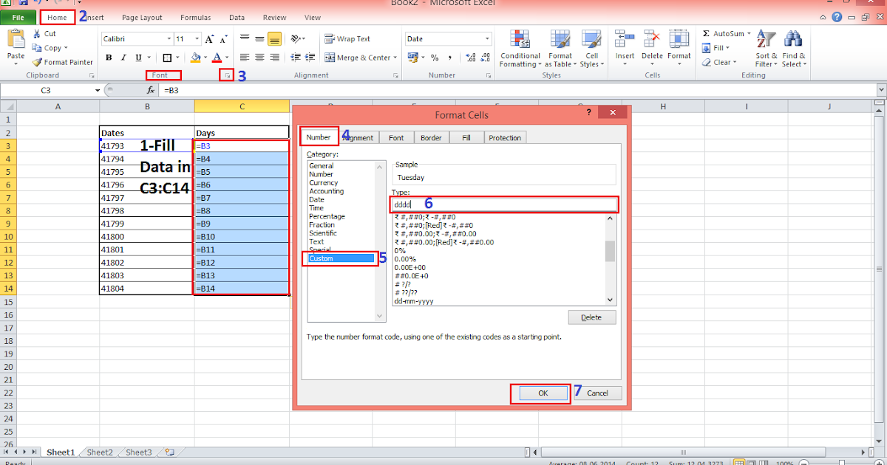
Task: Open the Font Color swatch
Action: [x=217, y=57]
